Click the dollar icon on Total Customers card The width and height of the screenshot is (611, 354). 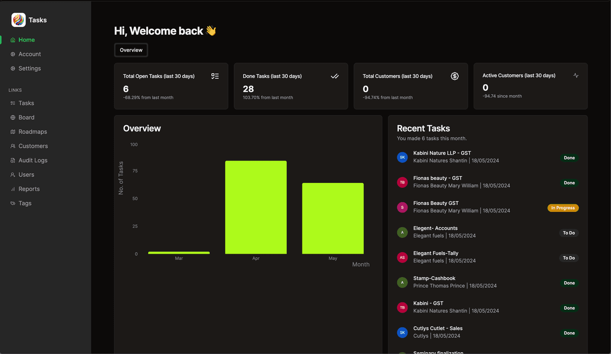455,76
